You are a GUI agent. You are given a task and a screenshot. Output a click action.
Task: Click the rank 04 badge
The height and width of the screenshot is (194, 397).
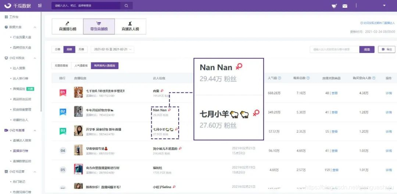click(63, 151)
